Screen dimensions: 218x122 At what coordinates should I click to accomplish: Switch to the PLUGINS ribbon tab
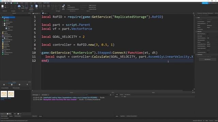(x=40, y=3)
